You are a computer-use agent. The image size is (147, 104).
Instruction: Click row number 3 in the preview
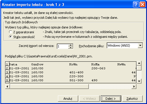[7, 72]
